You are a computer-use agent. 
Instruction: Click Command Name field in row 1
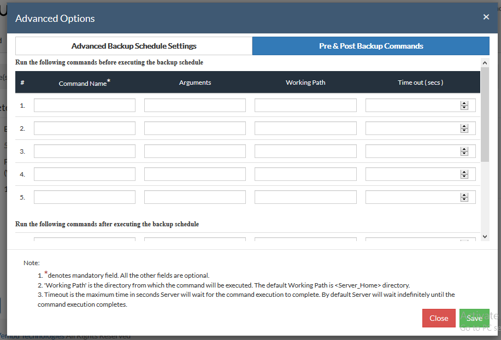tap(85, 105)
